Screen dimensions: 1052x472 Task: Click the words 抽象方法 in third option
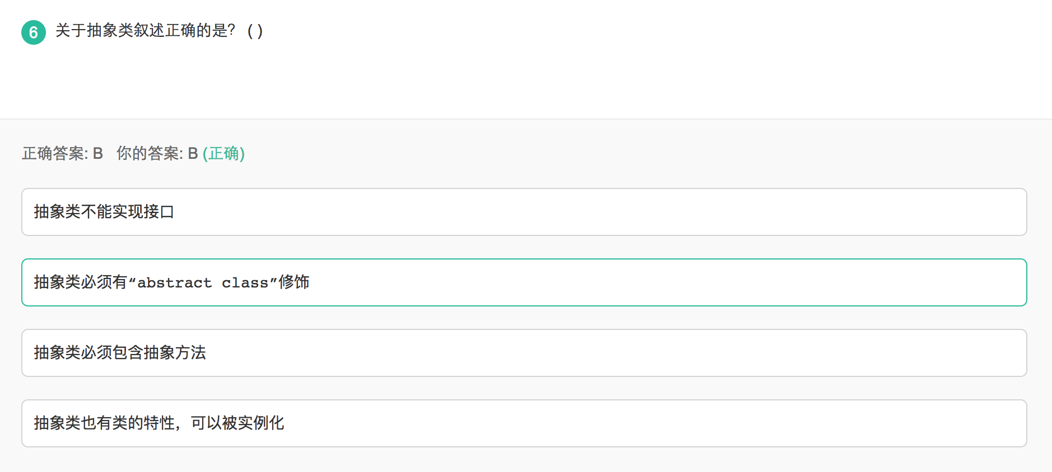coord(175,352)
